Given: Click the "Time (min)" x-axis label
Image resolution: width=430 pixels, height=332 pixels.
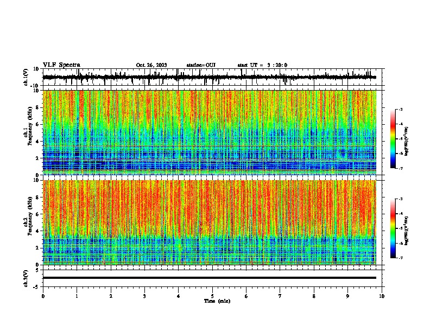Looking at the screenshot, I should [217, 301].
